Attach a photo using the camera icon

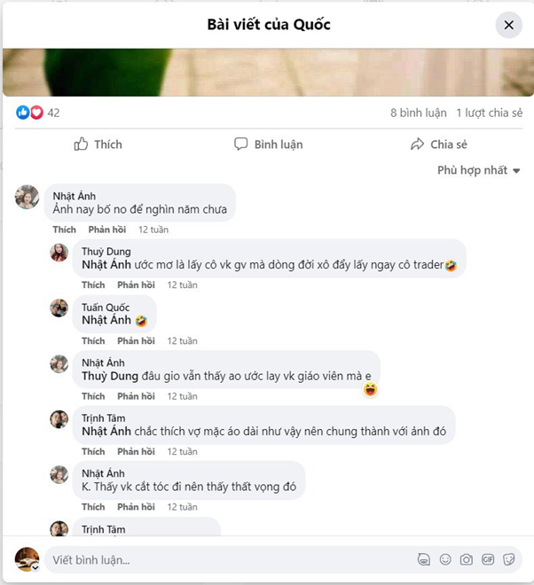click(467, 559)
